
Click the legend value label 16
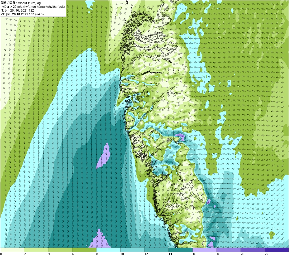[194, 254]
